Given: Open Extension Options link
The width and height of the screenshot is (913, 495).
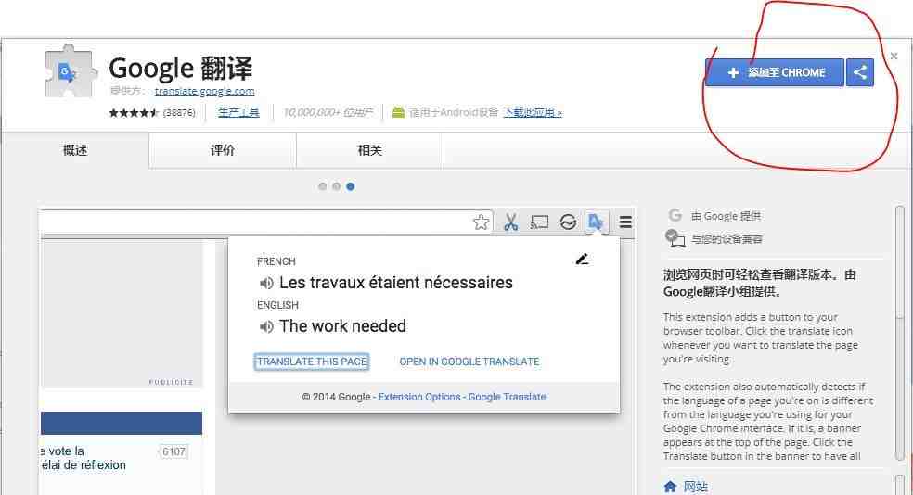Looking at the screenshot, I should click(x=419, y=397).
